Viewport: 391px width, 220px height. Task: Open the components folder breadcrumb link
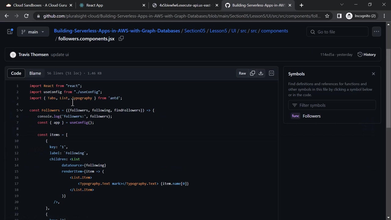point(274,31)
